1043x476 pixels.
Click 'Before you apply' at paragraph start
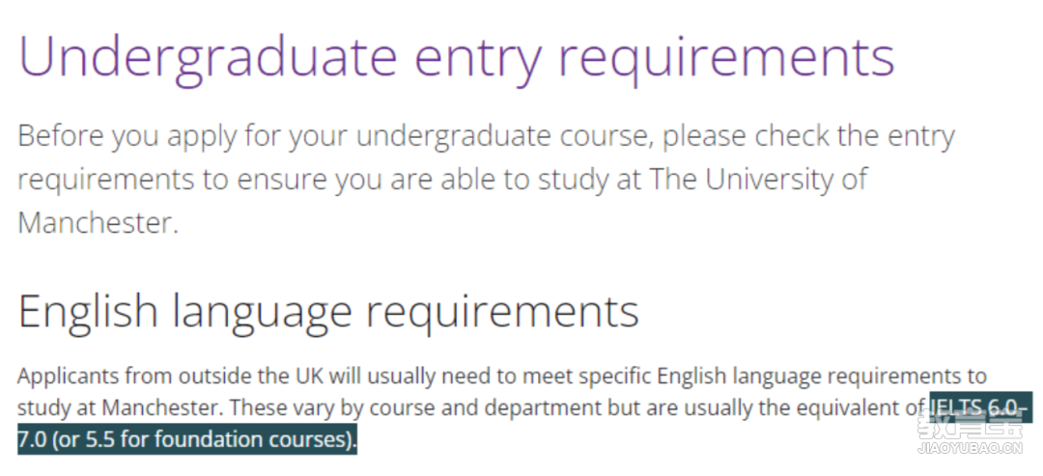point(127,138)
